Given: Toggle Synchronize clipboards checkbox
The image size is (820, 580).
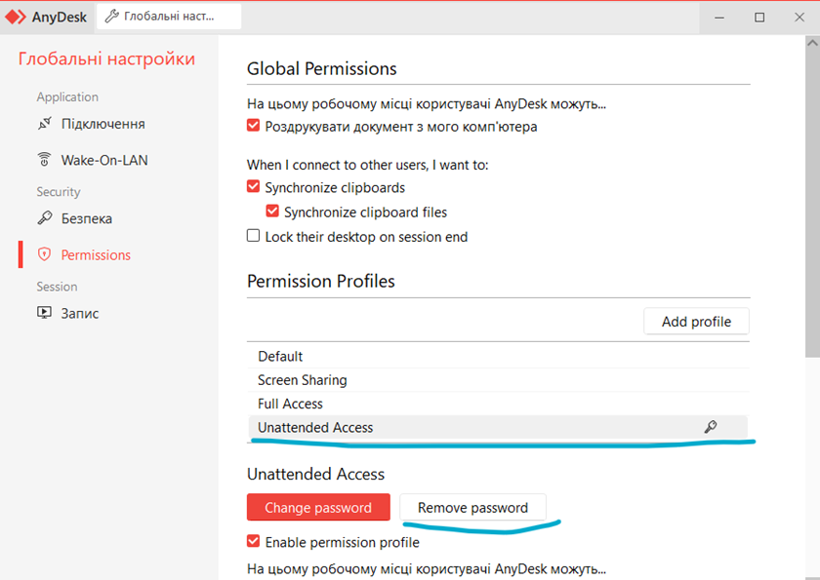Looking at the screenshot, I should click(x=254, y=187).
